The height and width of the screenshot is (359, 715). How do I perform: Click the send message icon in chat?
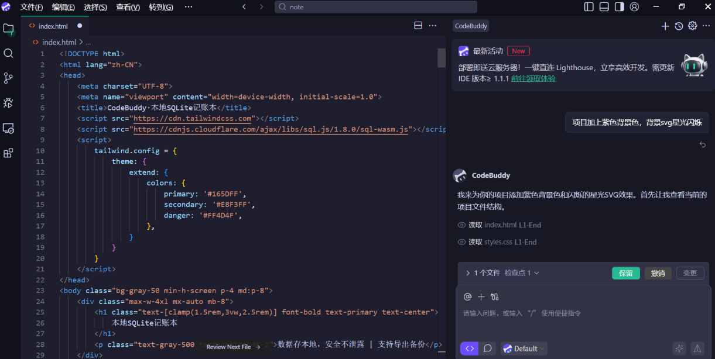pos(697,348)
